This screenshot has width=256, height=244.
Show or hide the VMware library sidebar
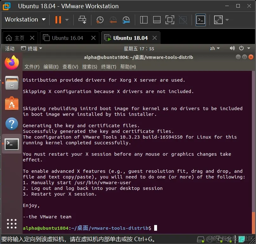point(144,20)
